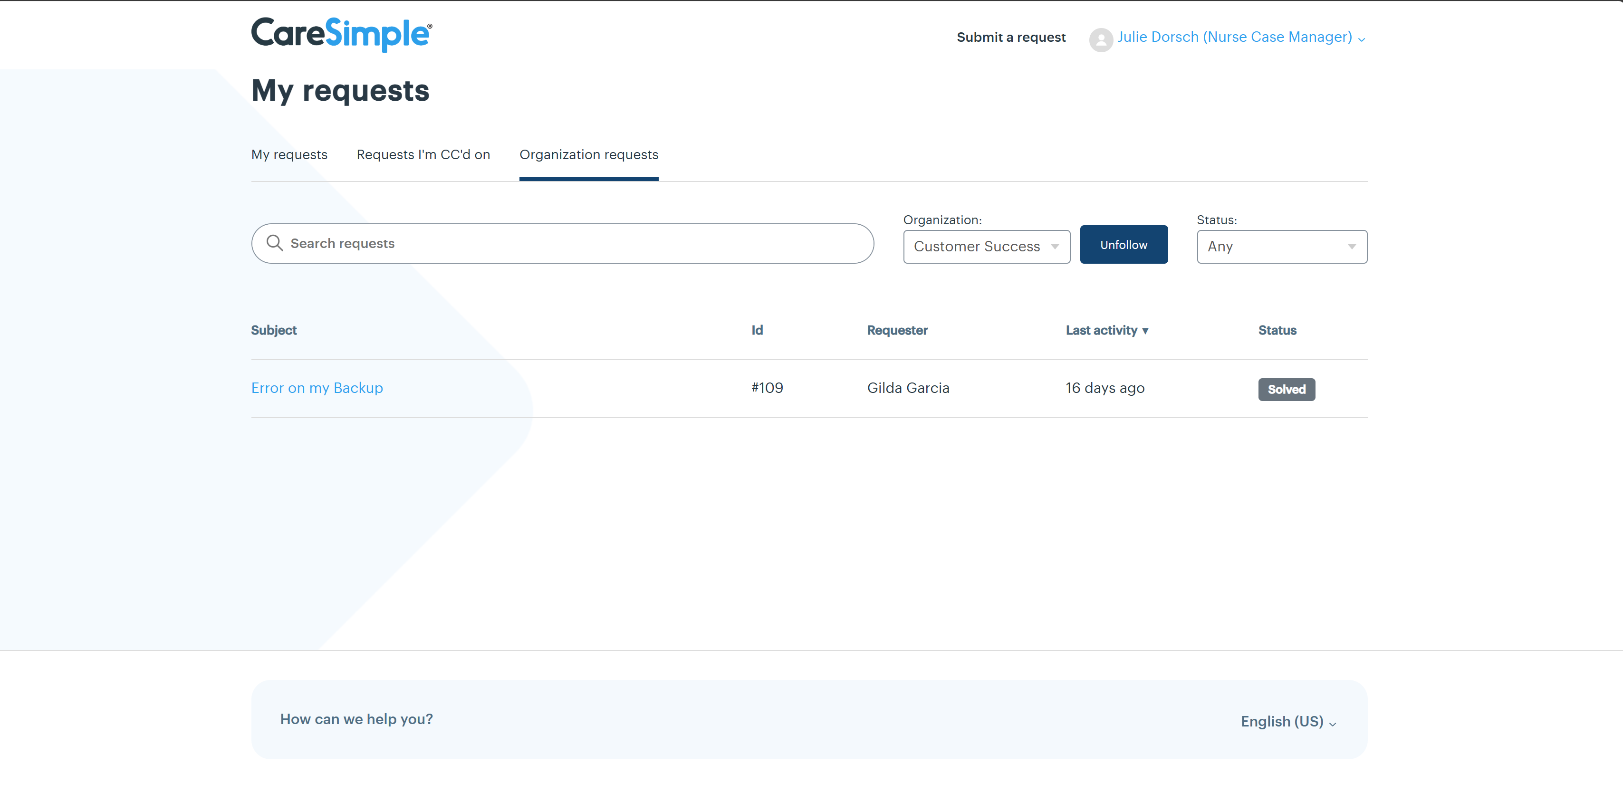Click the Status column header
1623x793 pixels.
pos(1277,330)
